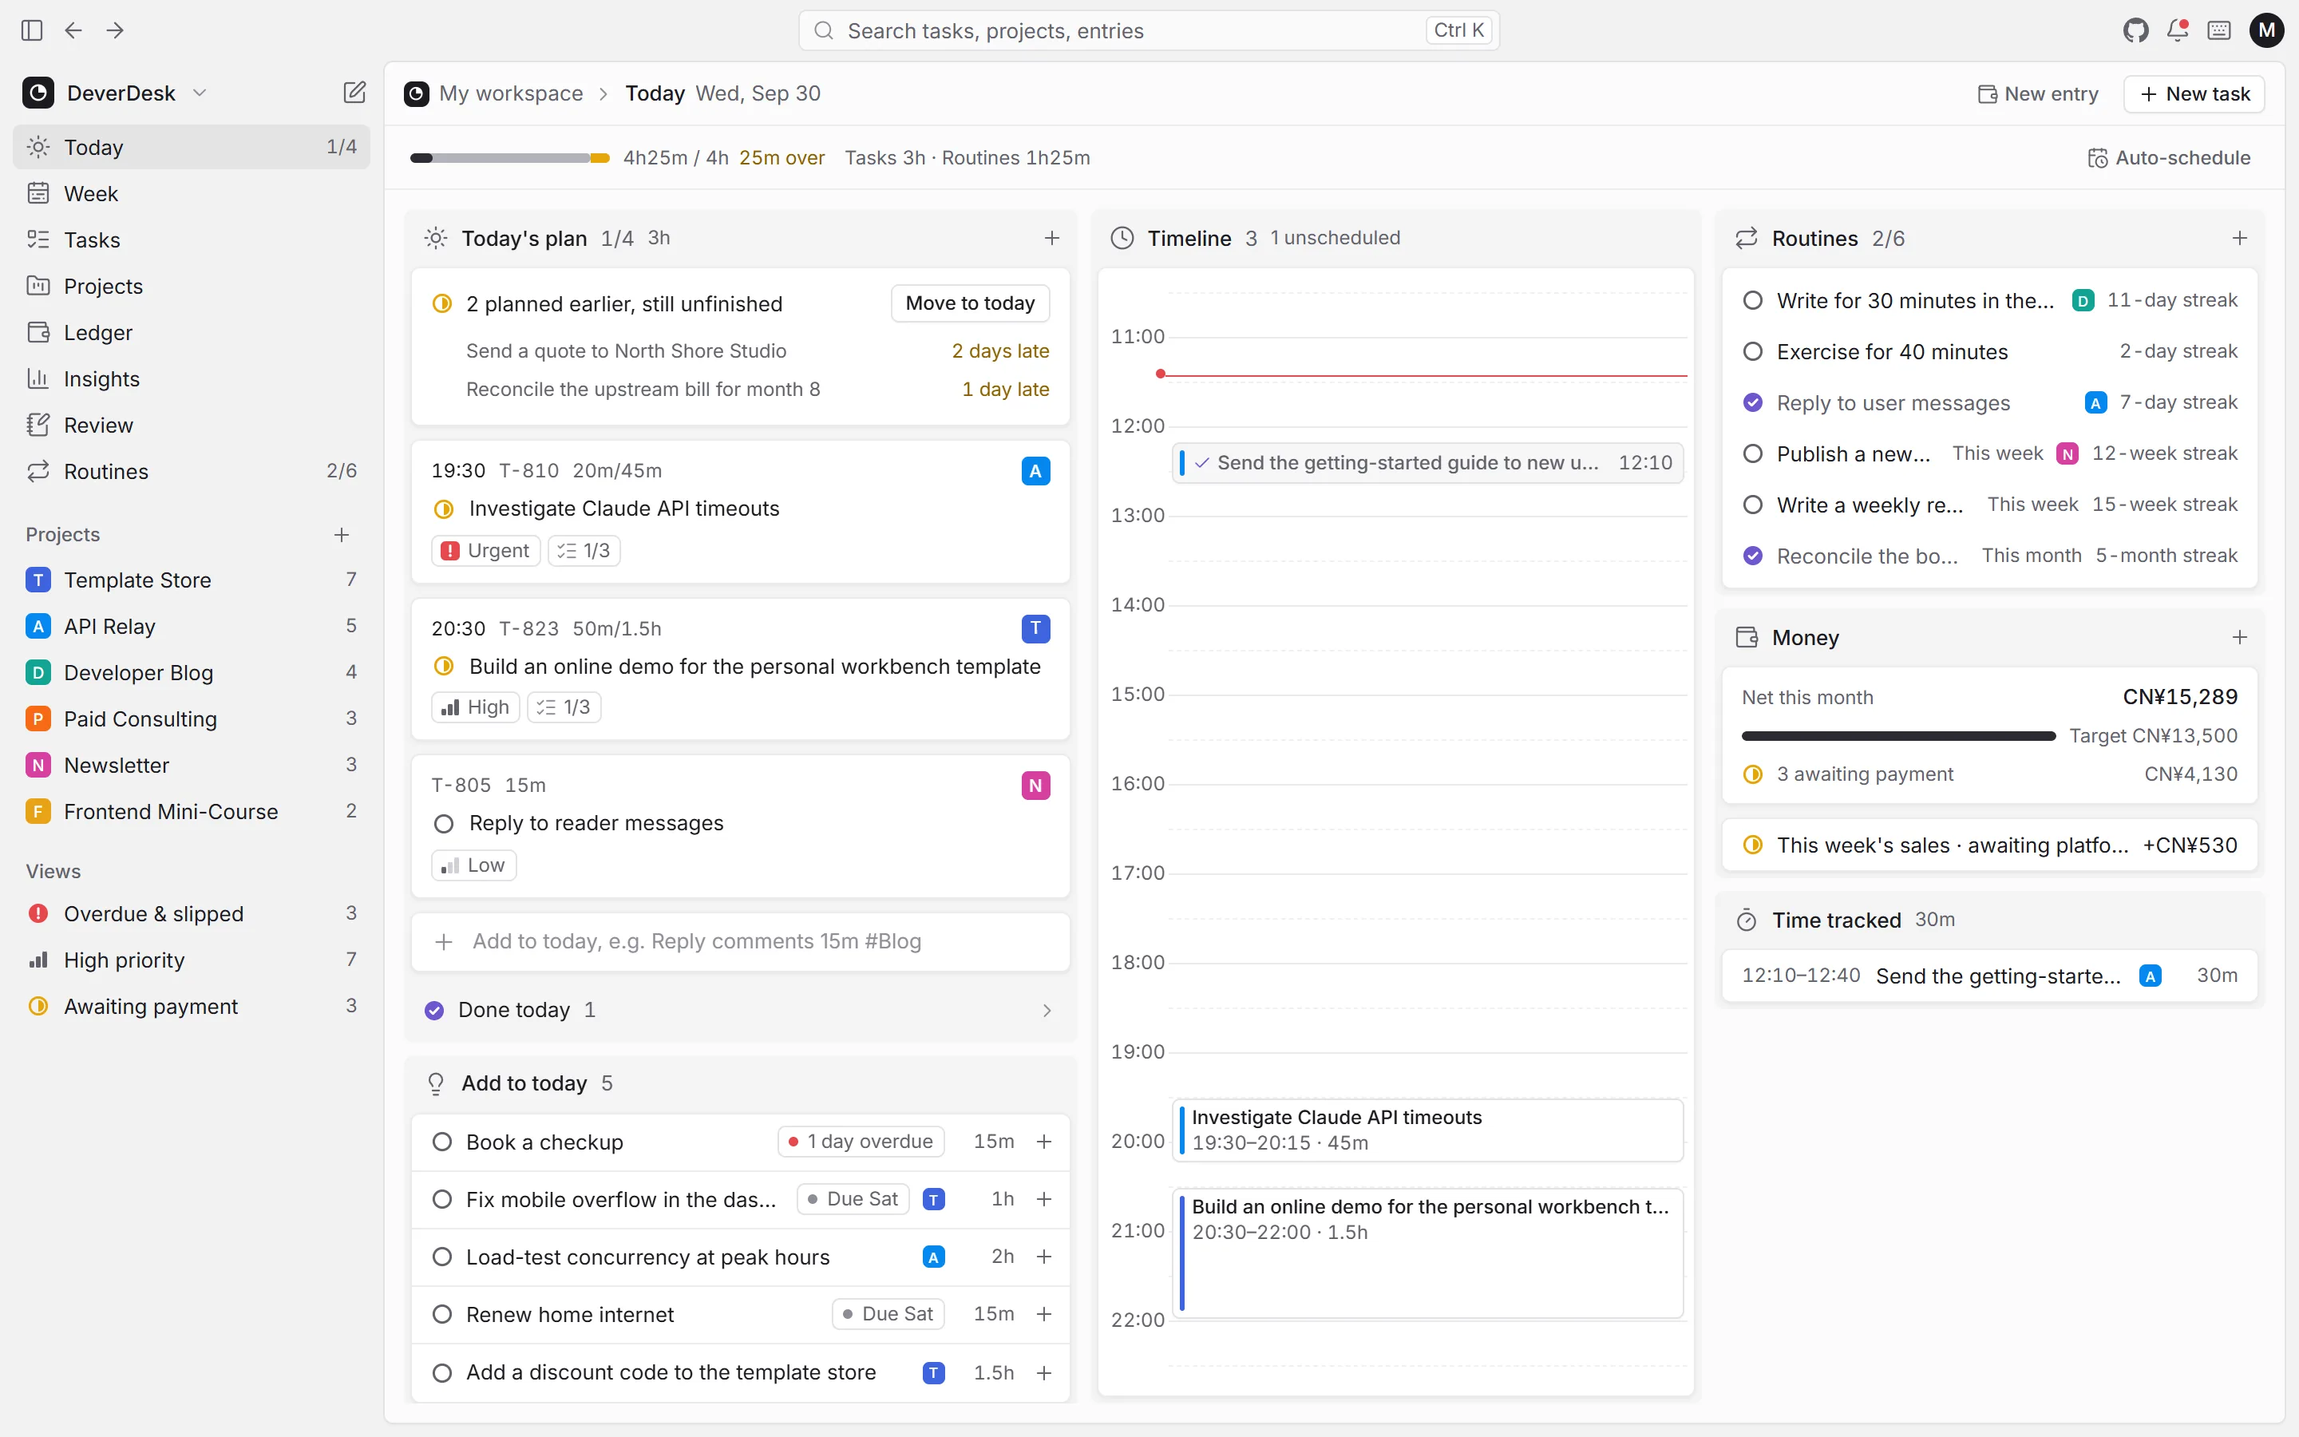Click the compose edit icon beside DeverDesk
The width and height of the screenshot is (2299, 1437).
tap(354, 92)
